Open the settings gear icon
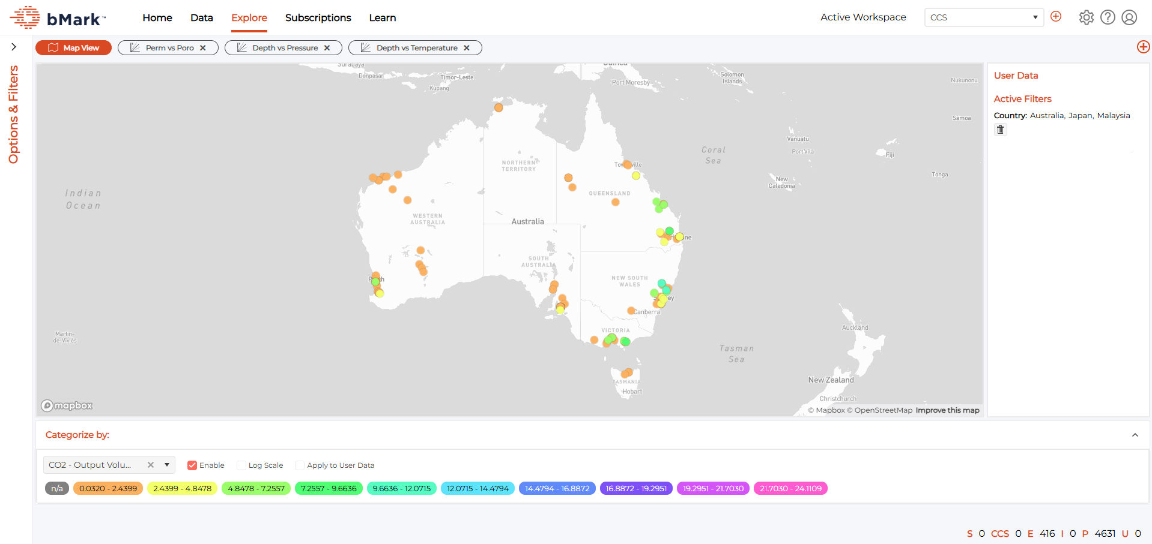This screenshot has width=1152, height=544. [x=1086, y=17]
